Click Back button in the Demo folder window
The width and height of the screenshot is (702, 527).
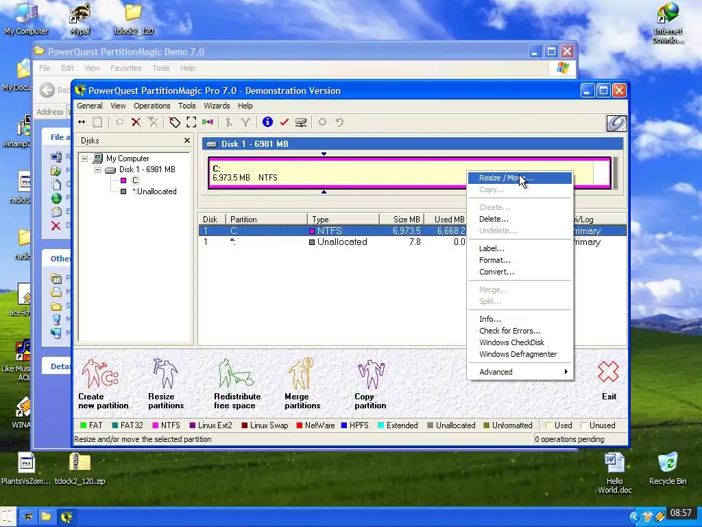(x=53, y=90)
